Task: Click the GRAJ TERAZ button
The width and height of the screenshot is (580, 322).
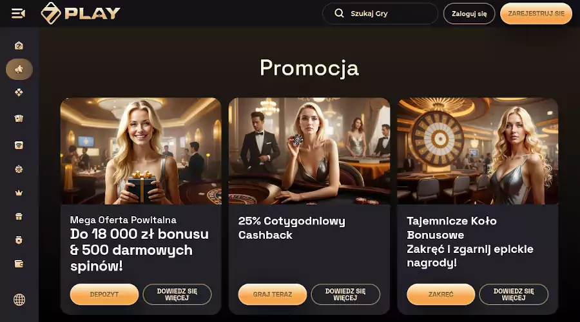Action: pos(273,295)
